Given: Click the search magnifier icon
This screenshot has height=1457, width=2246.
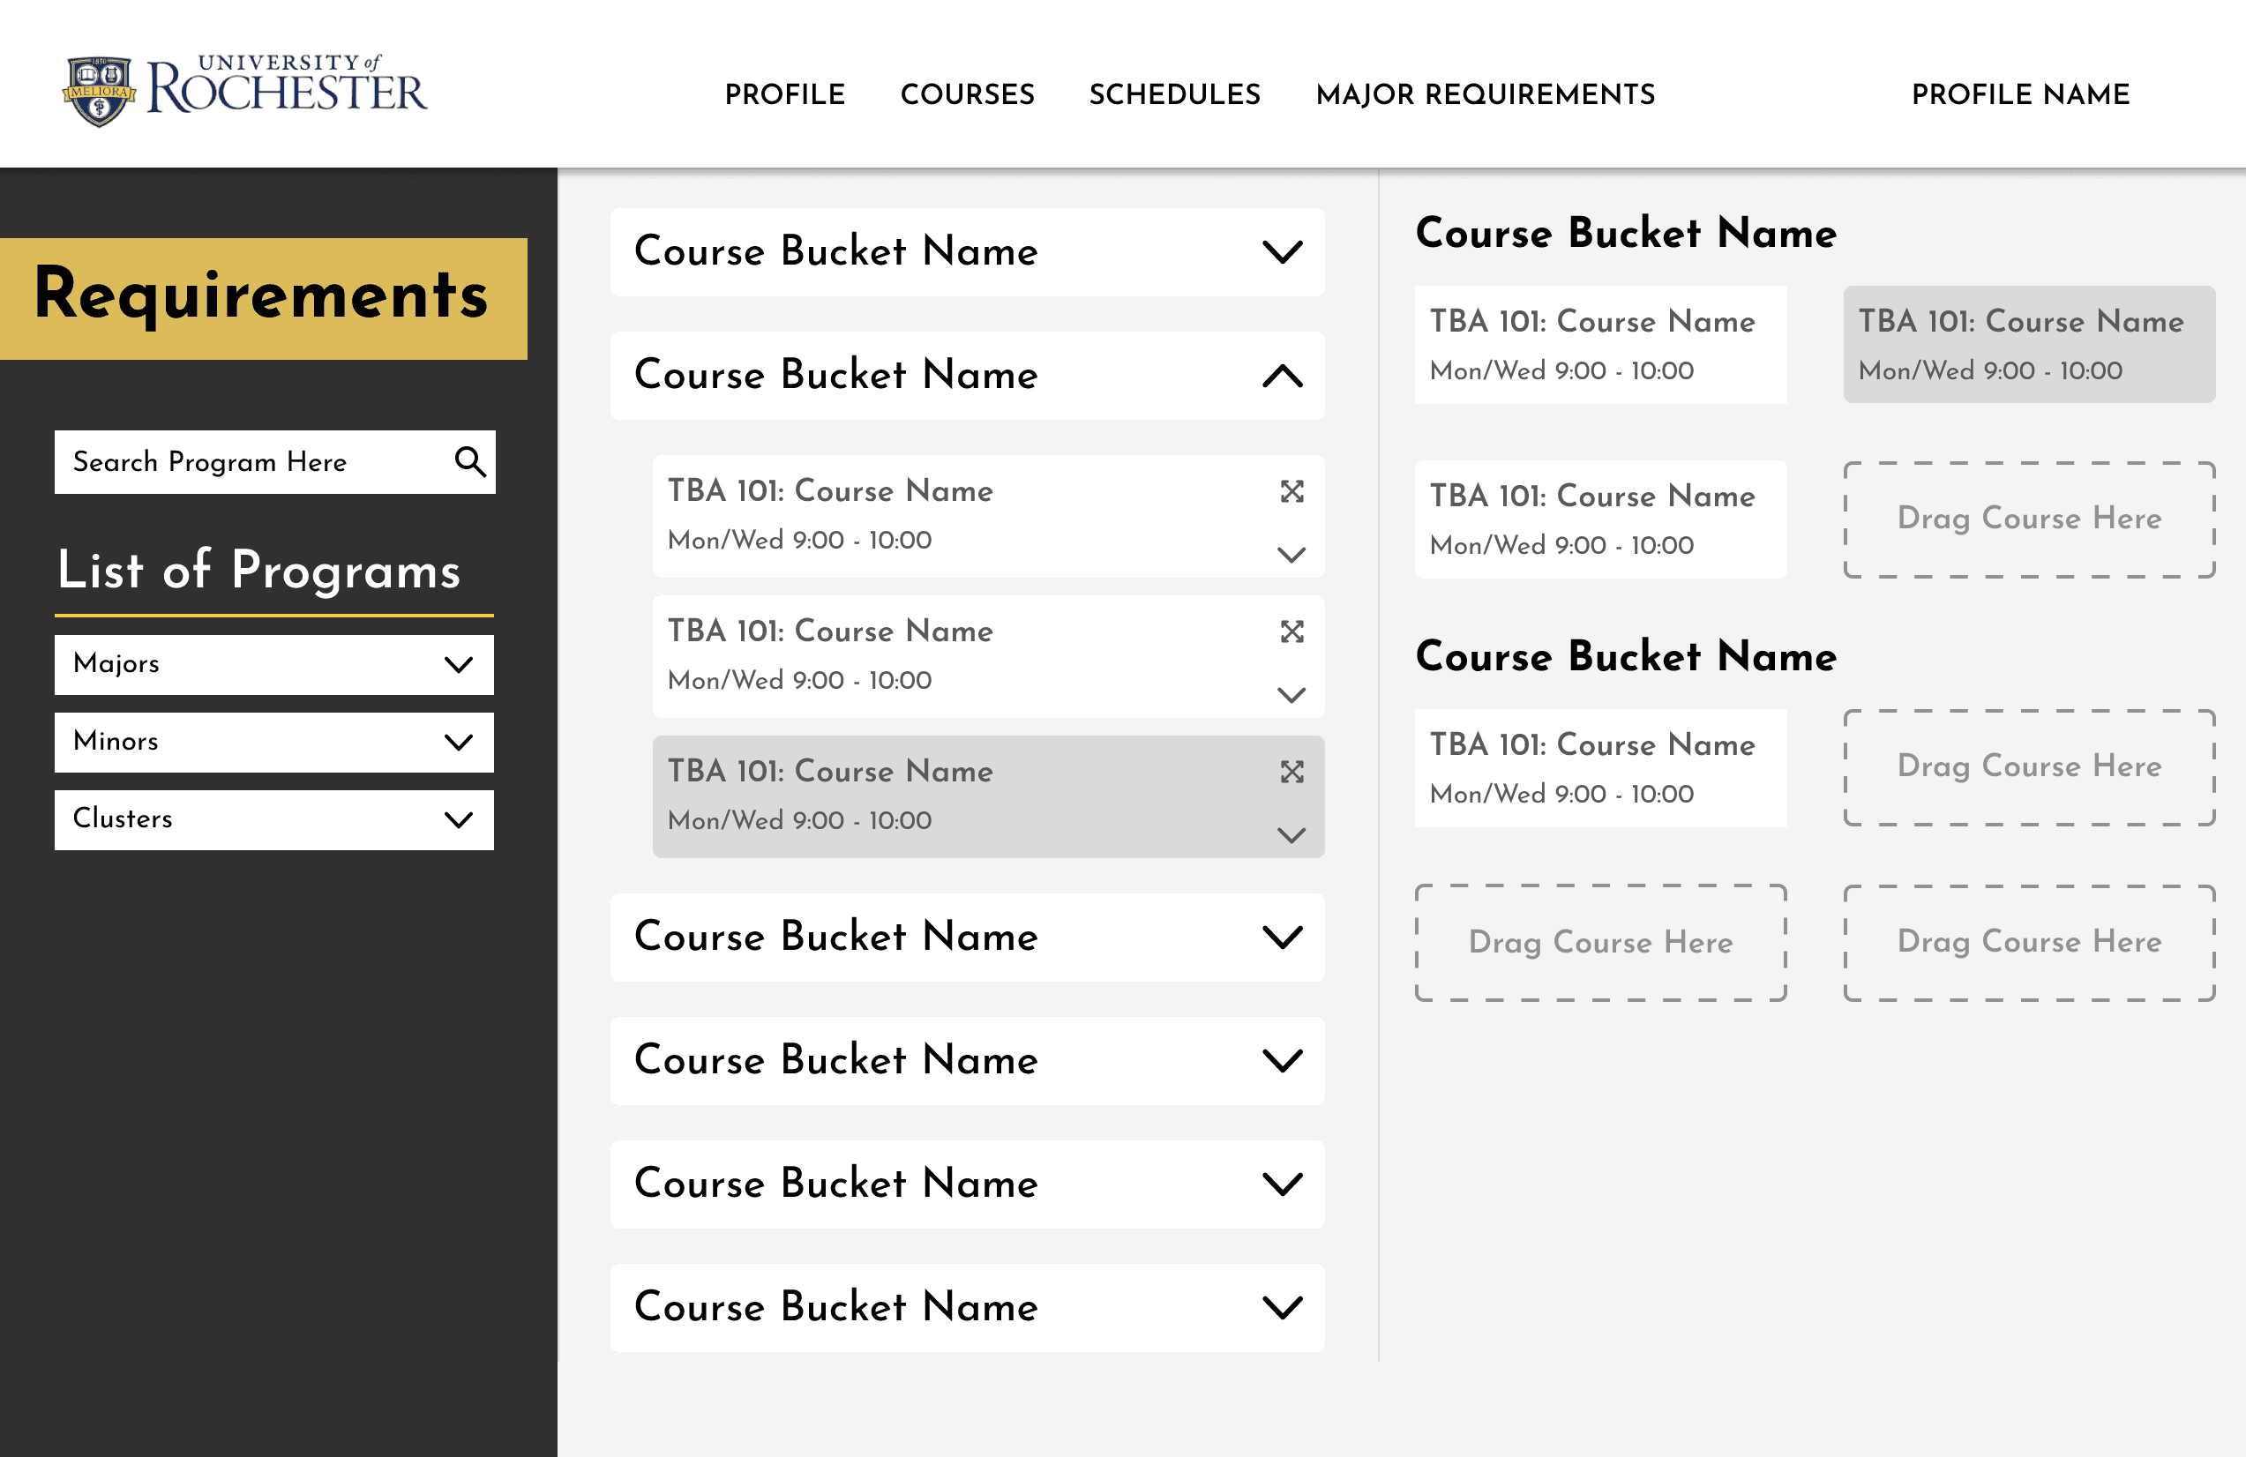Looking at the screenshot, I should pos(470,462).
